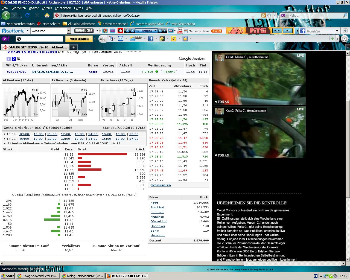350x280 pixels.
Task: Turn on sound for Cam1 with TON AN
Action: 222,102
